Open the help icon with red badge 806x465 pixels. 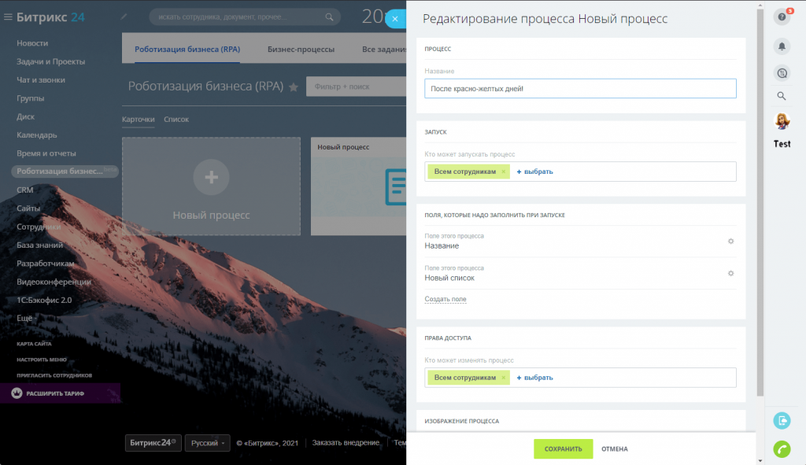[782, 17]
